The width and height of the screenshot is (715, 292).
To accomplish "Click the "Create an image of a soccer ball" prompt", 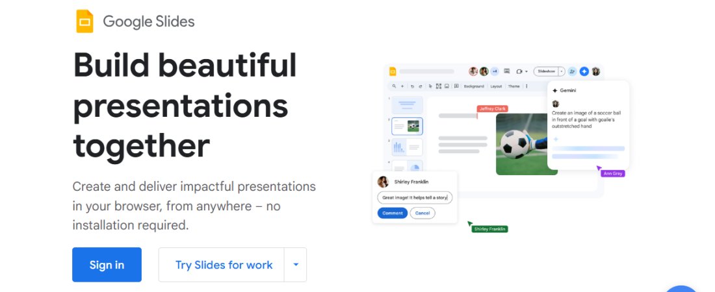I will click(x=586, y=119).
